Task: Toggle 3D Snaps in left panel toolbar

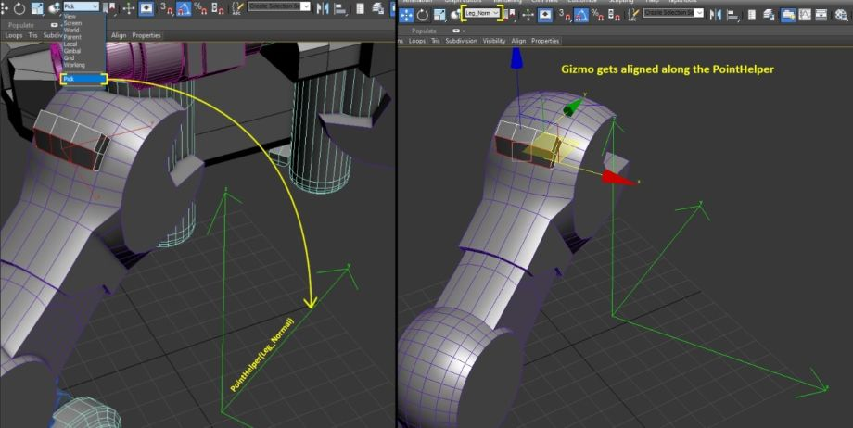Action: click(166, 8)
